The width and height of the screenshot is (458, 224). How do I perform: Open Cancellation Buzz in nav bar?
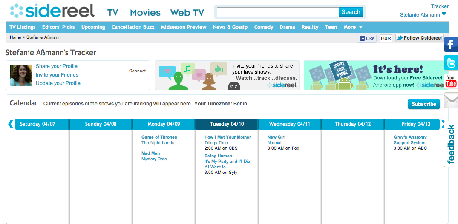[x=133, y=27]
